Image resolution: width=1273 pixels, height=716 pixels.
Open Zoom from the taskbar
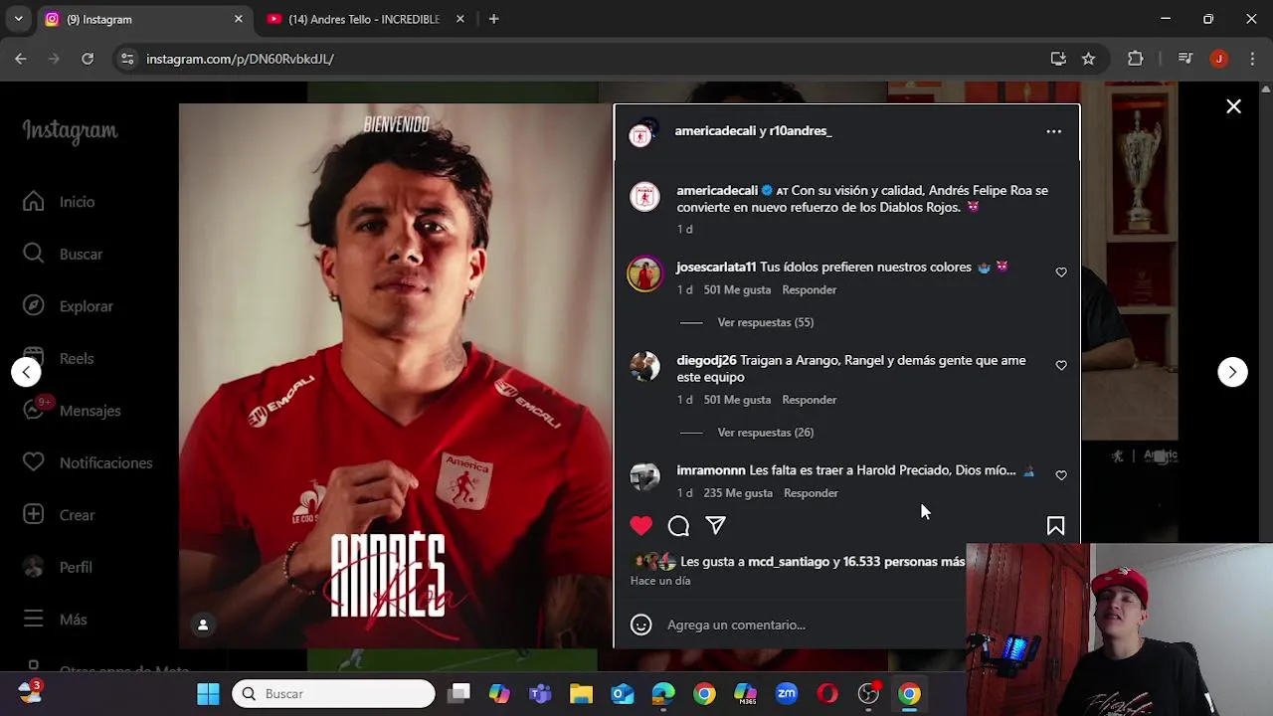787,693
